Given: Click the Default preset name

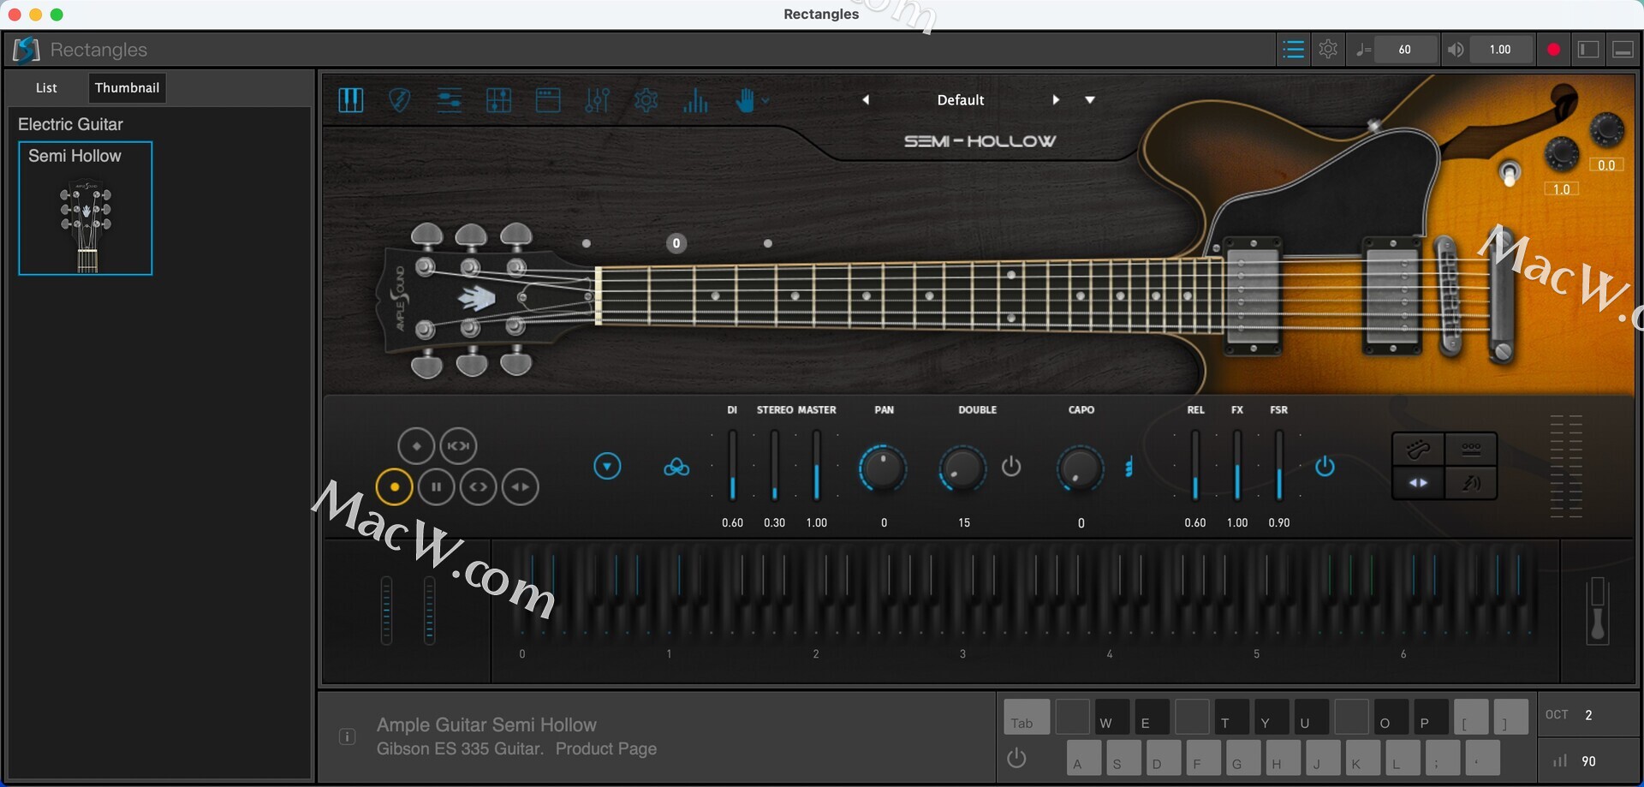Looking at the screenshot, I should 961,100.
